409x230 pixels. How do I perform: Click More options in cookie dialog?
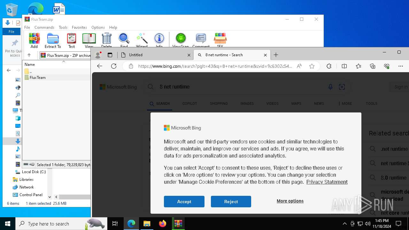click(290, 201)
